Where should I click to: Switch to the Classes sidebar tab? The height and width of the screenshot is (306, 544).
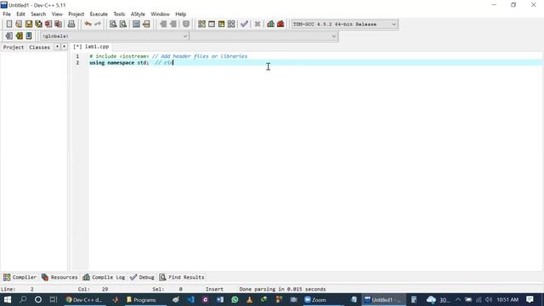point(40,48)
